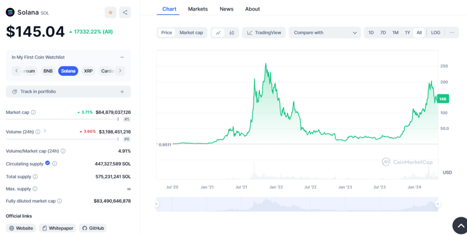
Task: Open the Whitepaper link
Action: click(57, 228)
